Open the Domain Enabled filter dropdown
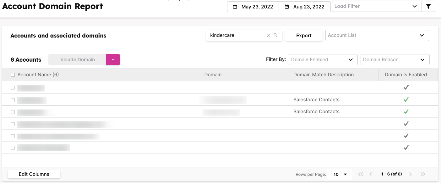 (323, 60)
